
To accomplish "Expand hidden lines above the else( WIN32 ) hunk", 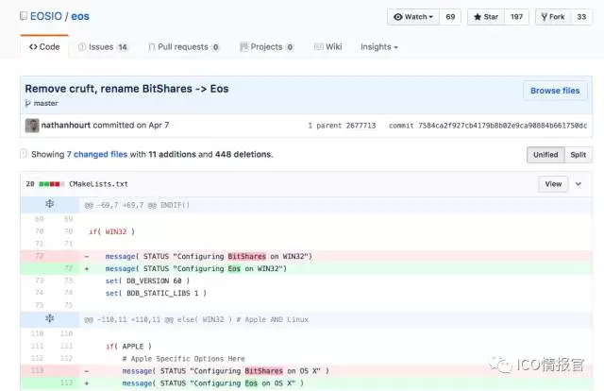I will (50, 318).
